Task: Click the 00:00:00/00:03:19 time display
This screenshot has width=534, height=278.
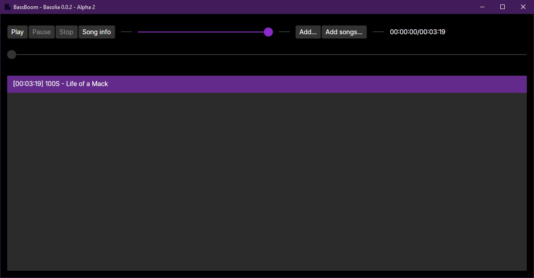Action: (x=417, y=32)
